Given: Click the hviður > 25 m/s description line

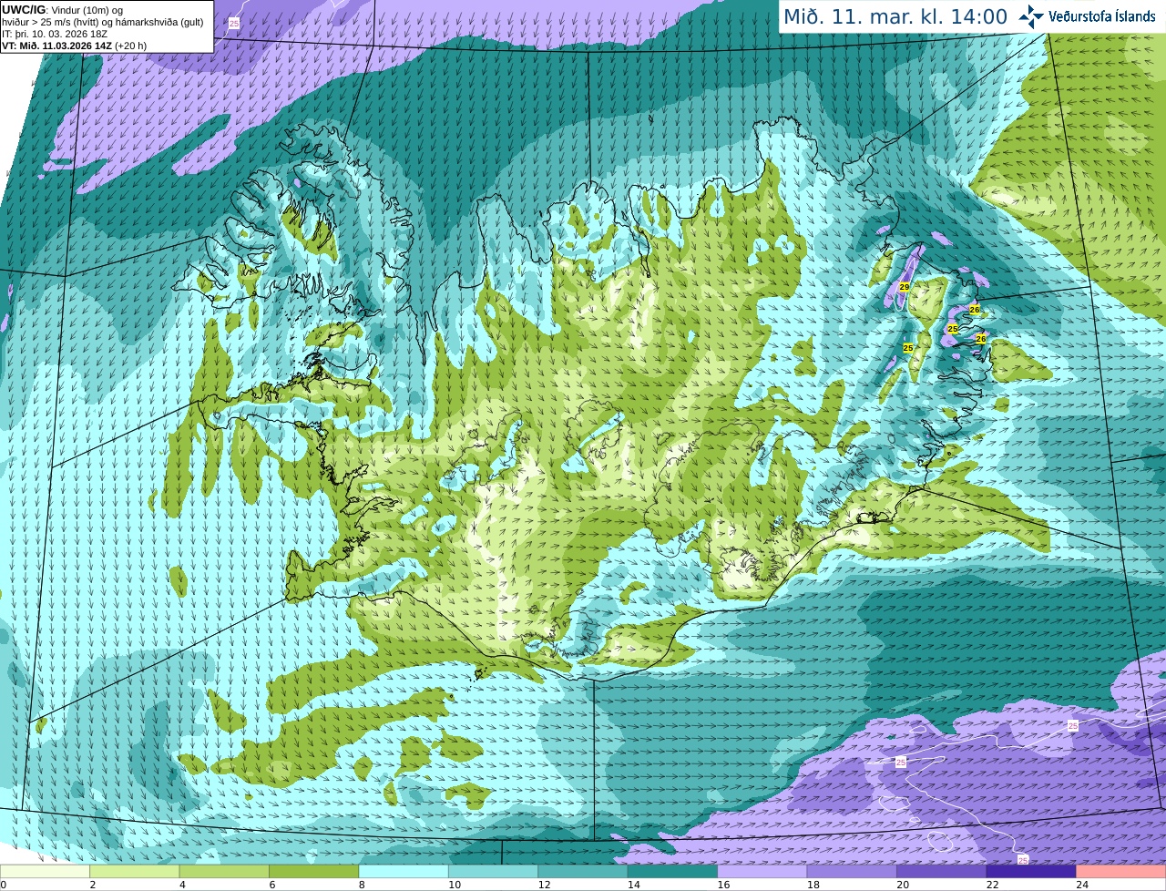Looking at the screenshot, I should [103, 22].
